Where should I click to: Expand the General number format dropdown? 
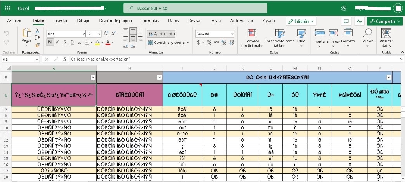[215, 34]
